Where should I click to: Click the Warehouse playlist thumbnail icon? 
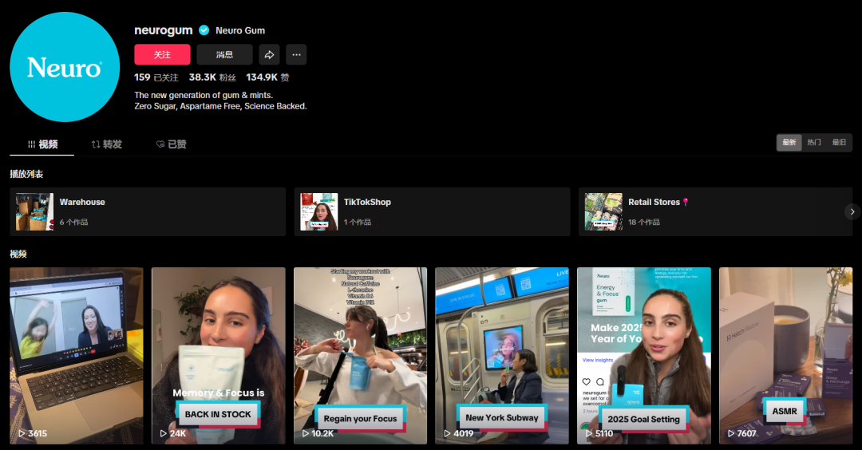pos(34,211)
